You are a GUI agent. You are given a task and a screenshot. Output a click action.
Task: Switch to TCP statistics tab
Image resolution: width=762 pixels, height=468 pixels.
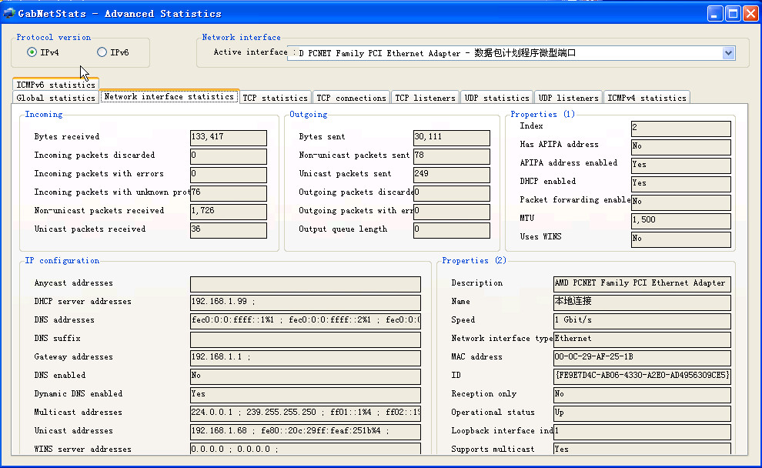click(275, 98)
